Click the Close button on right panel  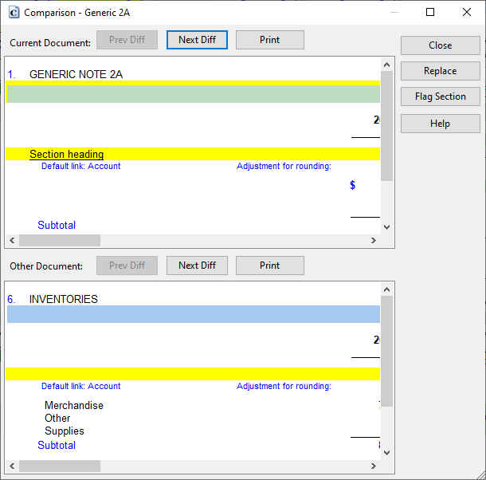[440, 45]
